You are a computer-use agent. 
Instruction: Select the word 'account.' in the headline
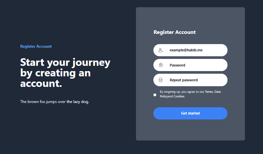point(41,83)
